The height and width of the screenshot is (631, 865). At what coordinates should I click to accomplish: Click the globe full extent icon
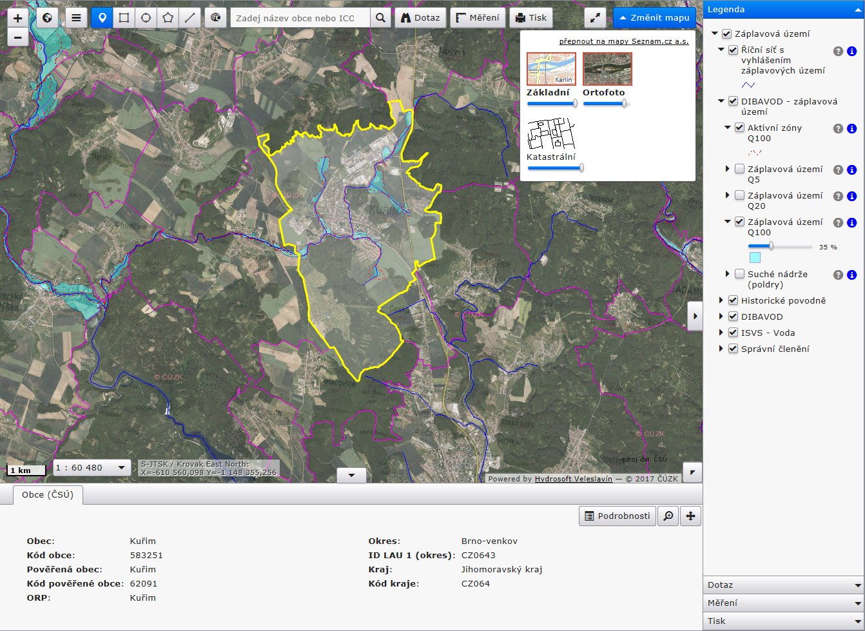(47, 18)
